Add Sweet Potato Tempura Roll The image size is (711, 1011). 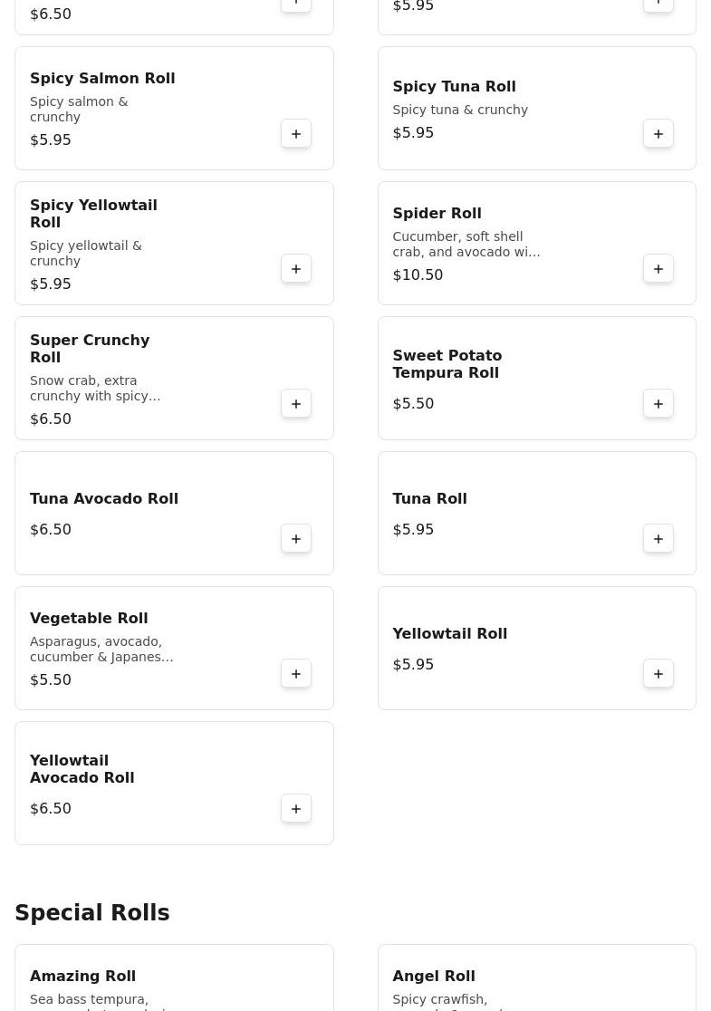[658, 404]
